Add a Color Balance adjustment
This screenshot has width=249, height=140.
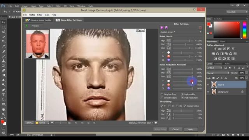(217, 54)
